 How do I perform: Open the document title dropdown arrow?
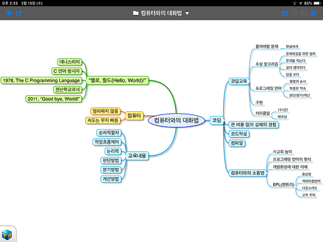point(187,13)
